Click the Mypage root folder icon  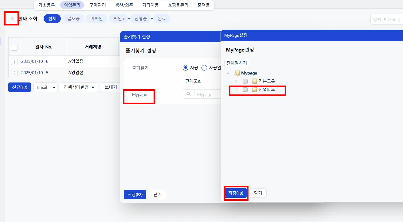coord(237,73)
